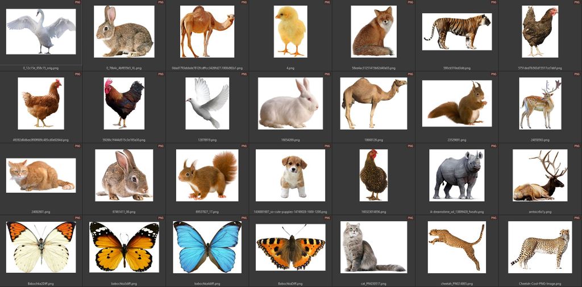The image size is (582, 287).
Task: Choose the fluffy gray sitting cat
Action: pyautogui.click(x=373, y=247)
